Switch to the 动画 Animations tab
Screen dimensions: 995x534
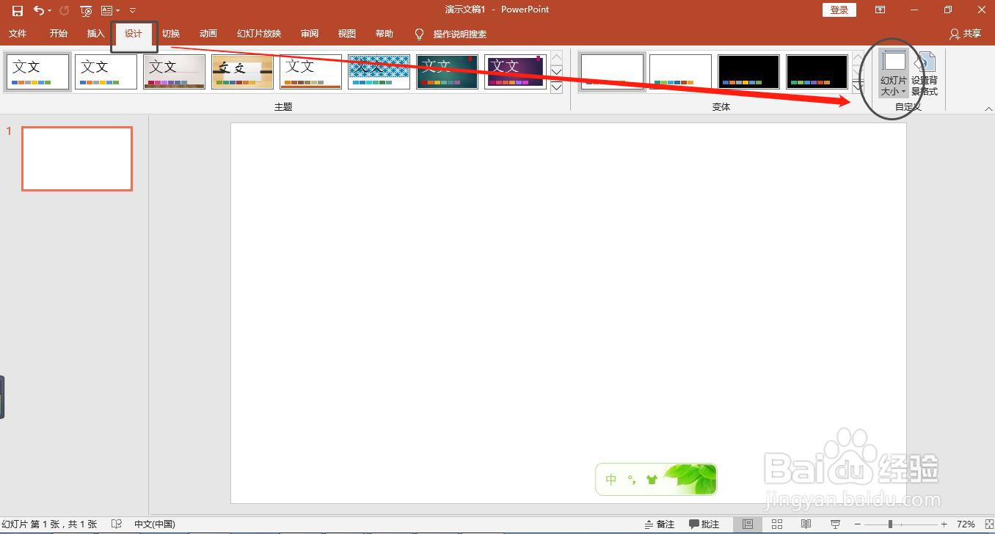click(208, 34)
